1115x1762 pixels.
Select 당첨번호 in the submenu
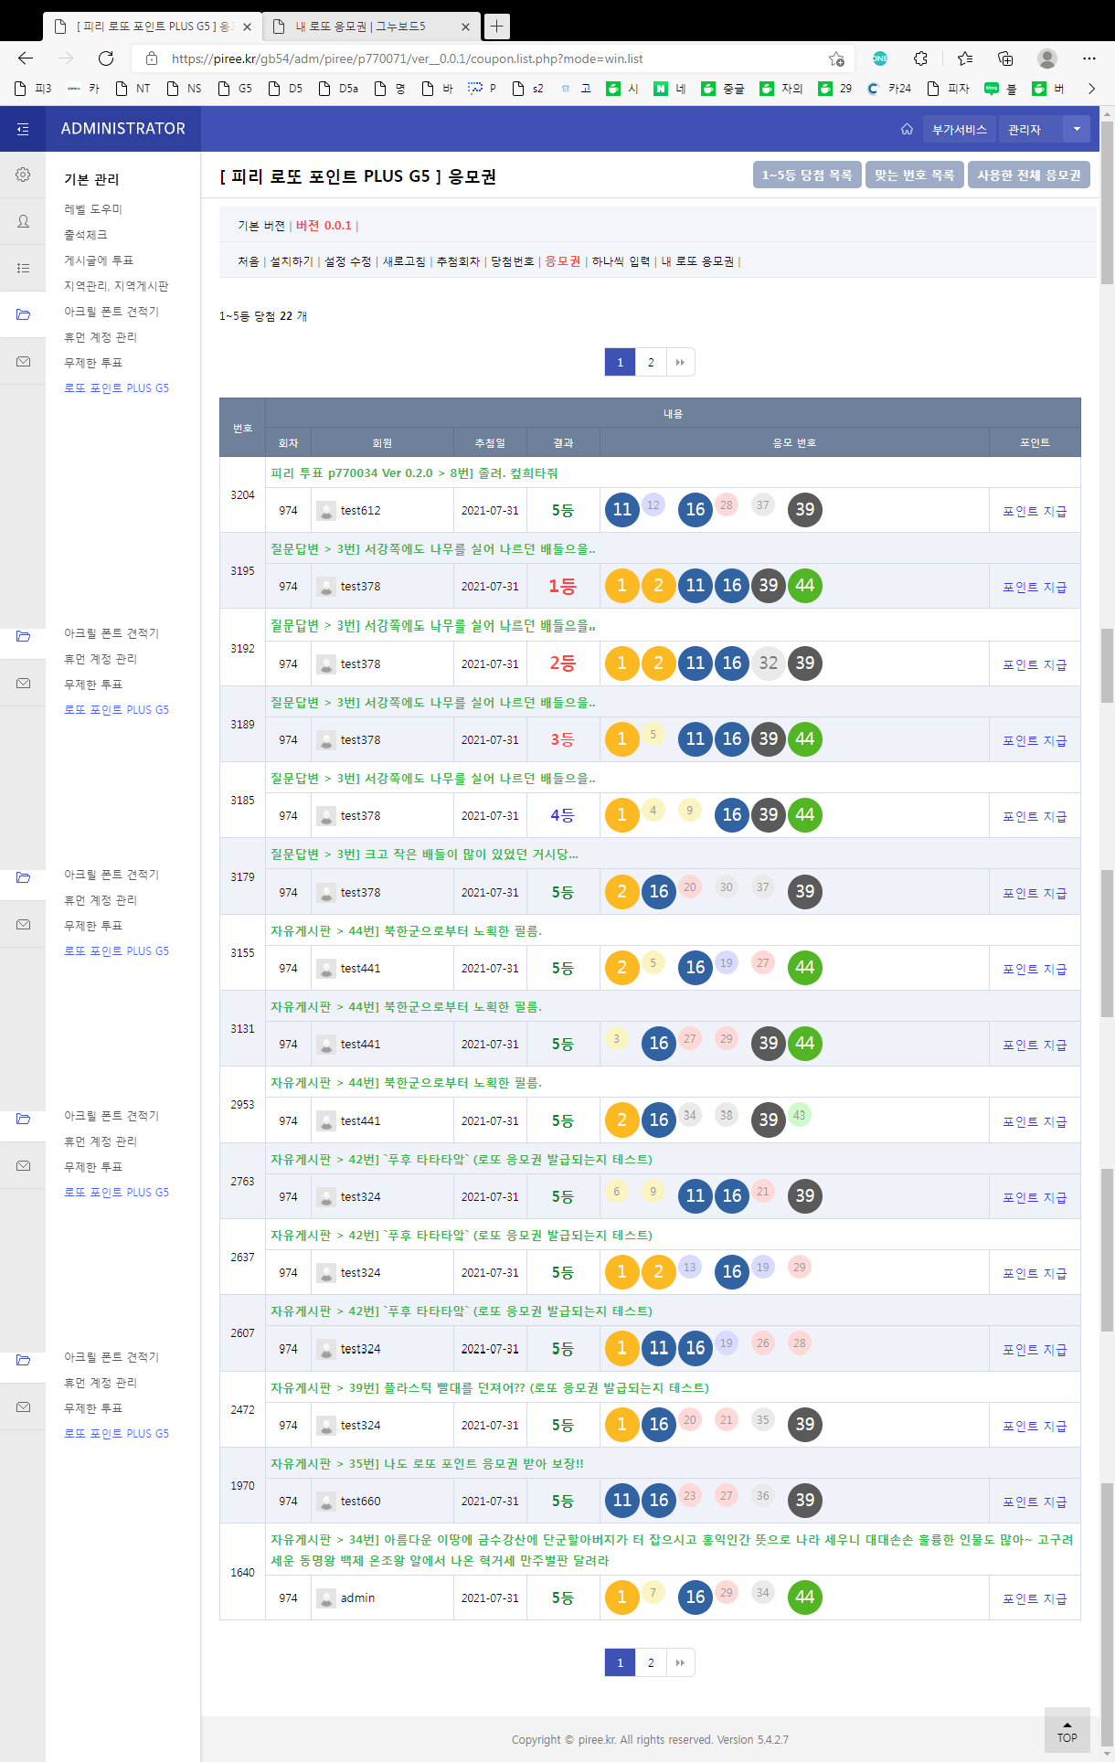click(512, 261)
